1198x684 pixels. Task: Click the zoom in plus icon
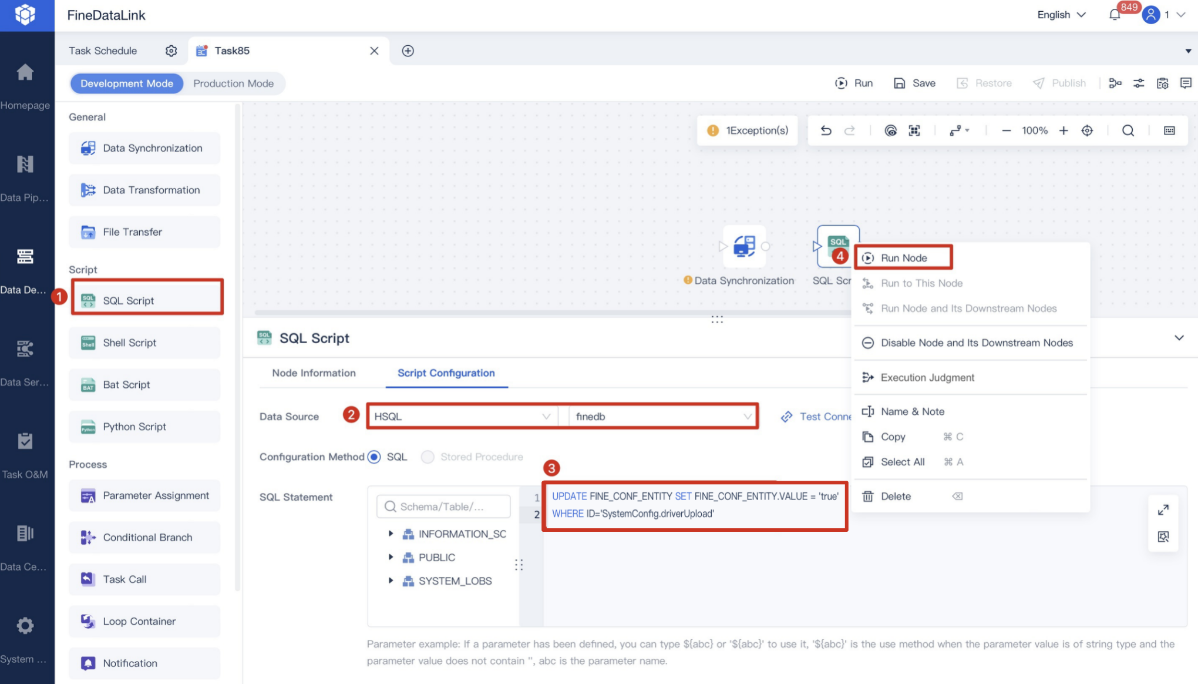tap(1064, 130)
